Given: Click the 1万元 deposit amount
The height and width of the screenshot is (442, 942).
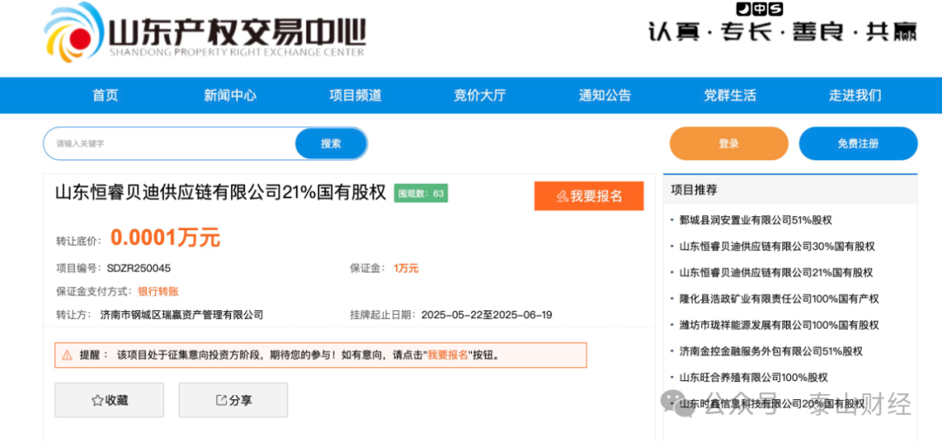Looking at the screenshot, I should click(406, 268).
